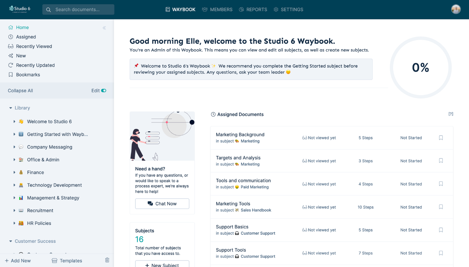Image resolution: width=469 pixels, height=267 pixels.
Task: Bookmark the Targets and Analysis document
Action: pos(441,161)
